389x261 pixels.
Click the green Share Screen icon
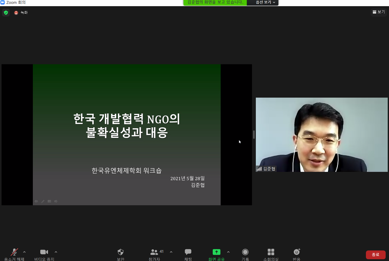pos(216,252)
